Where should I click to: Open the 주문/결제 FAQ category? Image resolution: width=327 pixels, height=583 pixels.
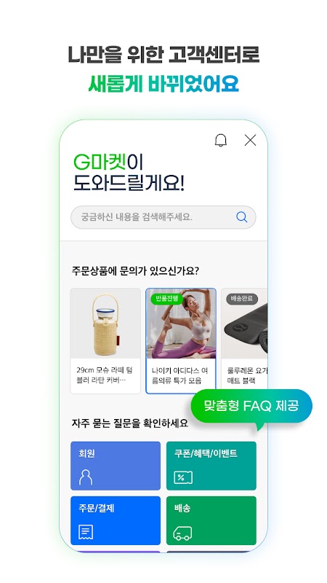coord(116,520)
